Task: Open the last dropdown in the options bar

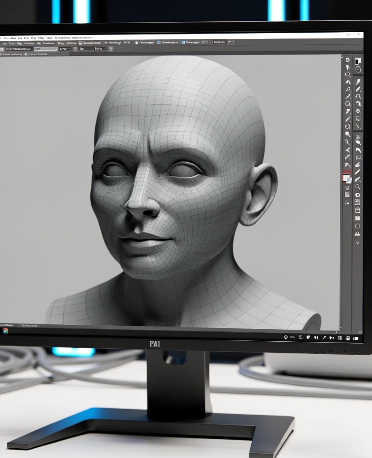Action: tap(102, 48)
